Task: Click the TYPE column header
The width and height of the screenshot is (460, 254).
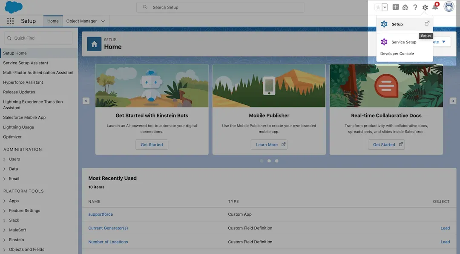Action: tap(233, 202)
